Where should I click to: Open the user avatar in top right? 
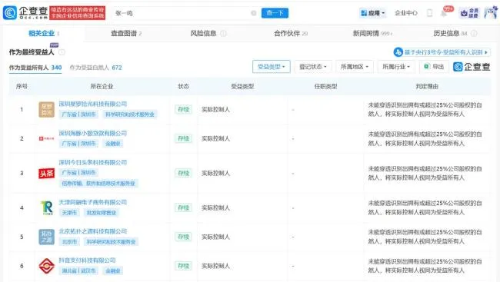click(491, 13)
